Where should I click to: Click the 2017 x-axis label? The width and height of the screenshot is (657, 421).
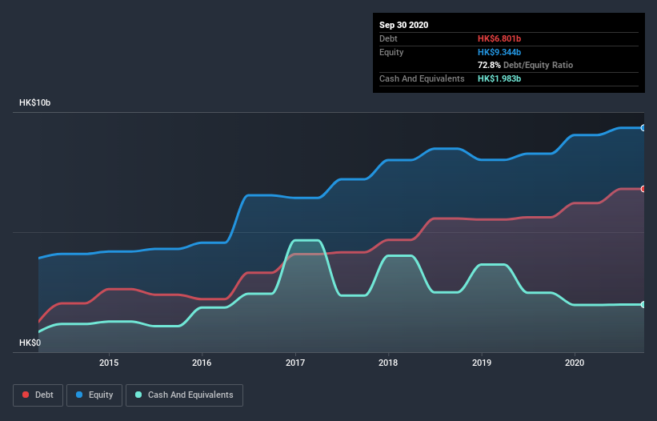(x=295, y=363)
